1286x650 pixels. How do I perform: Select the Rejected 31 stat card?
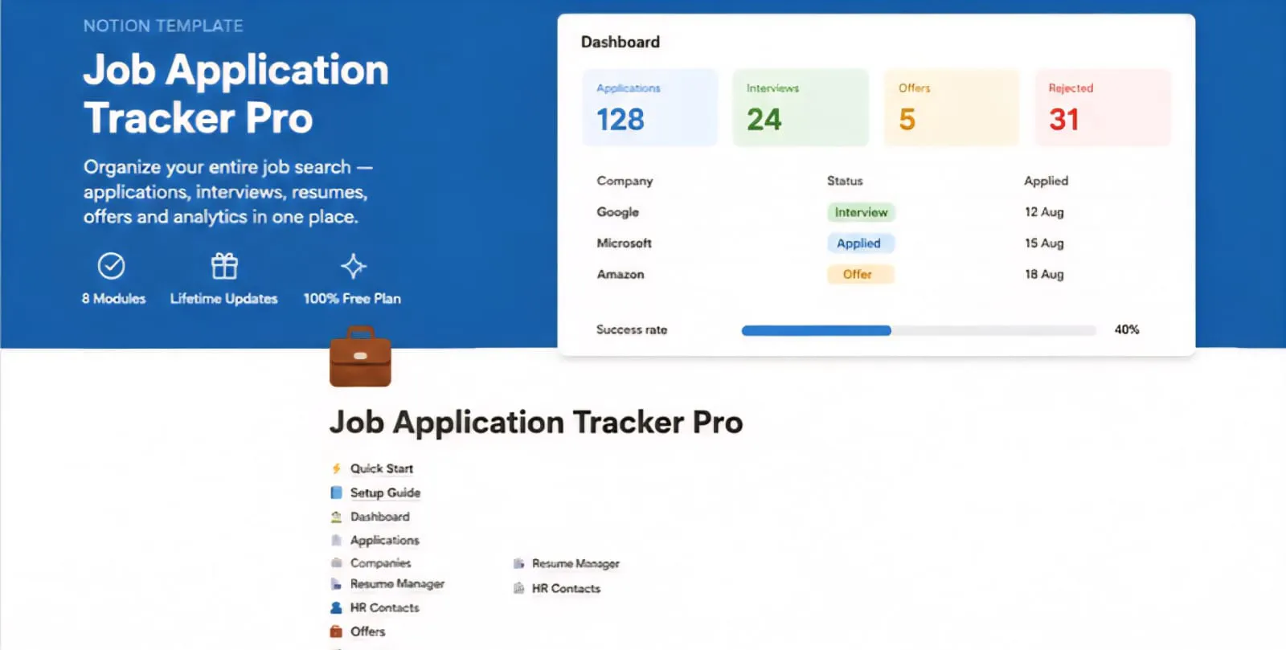click(x=1103, y=108)
